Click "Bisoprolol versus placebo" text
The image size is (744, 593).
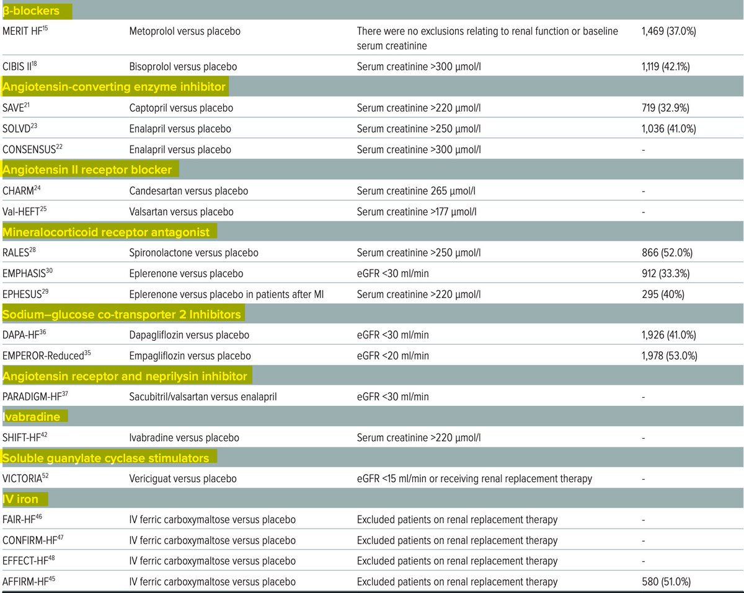183,66
